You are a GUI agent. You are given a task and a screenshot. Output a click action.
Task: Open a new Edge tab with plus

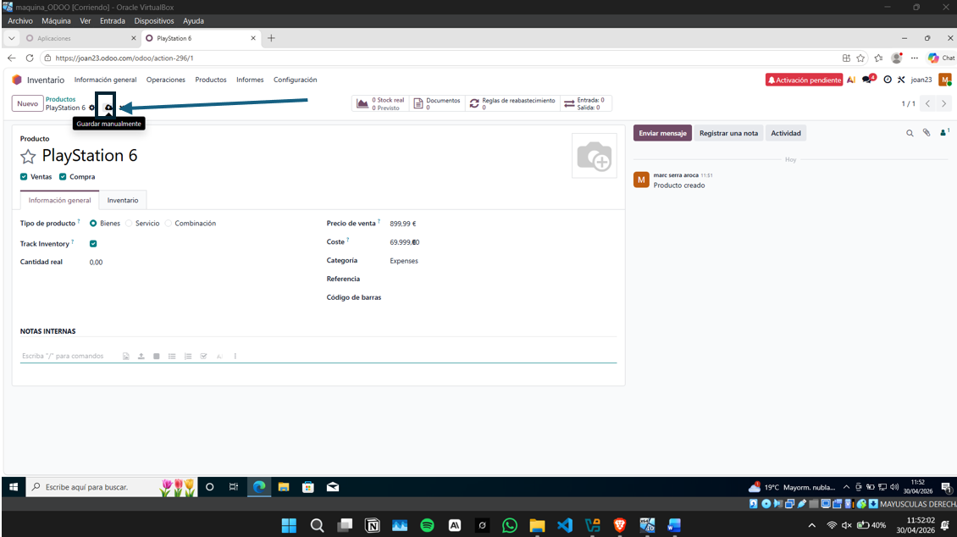[x=272, y=38]
